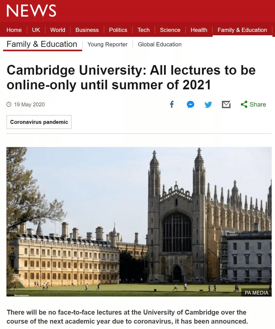Select Business in navigation bar

87,30
